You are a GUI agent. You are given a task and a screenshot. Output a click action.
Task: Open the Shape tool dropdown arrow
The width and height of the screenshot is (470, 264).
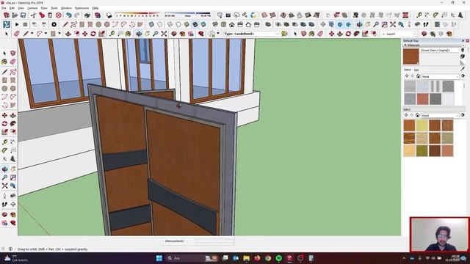click(x=59, y=34)
